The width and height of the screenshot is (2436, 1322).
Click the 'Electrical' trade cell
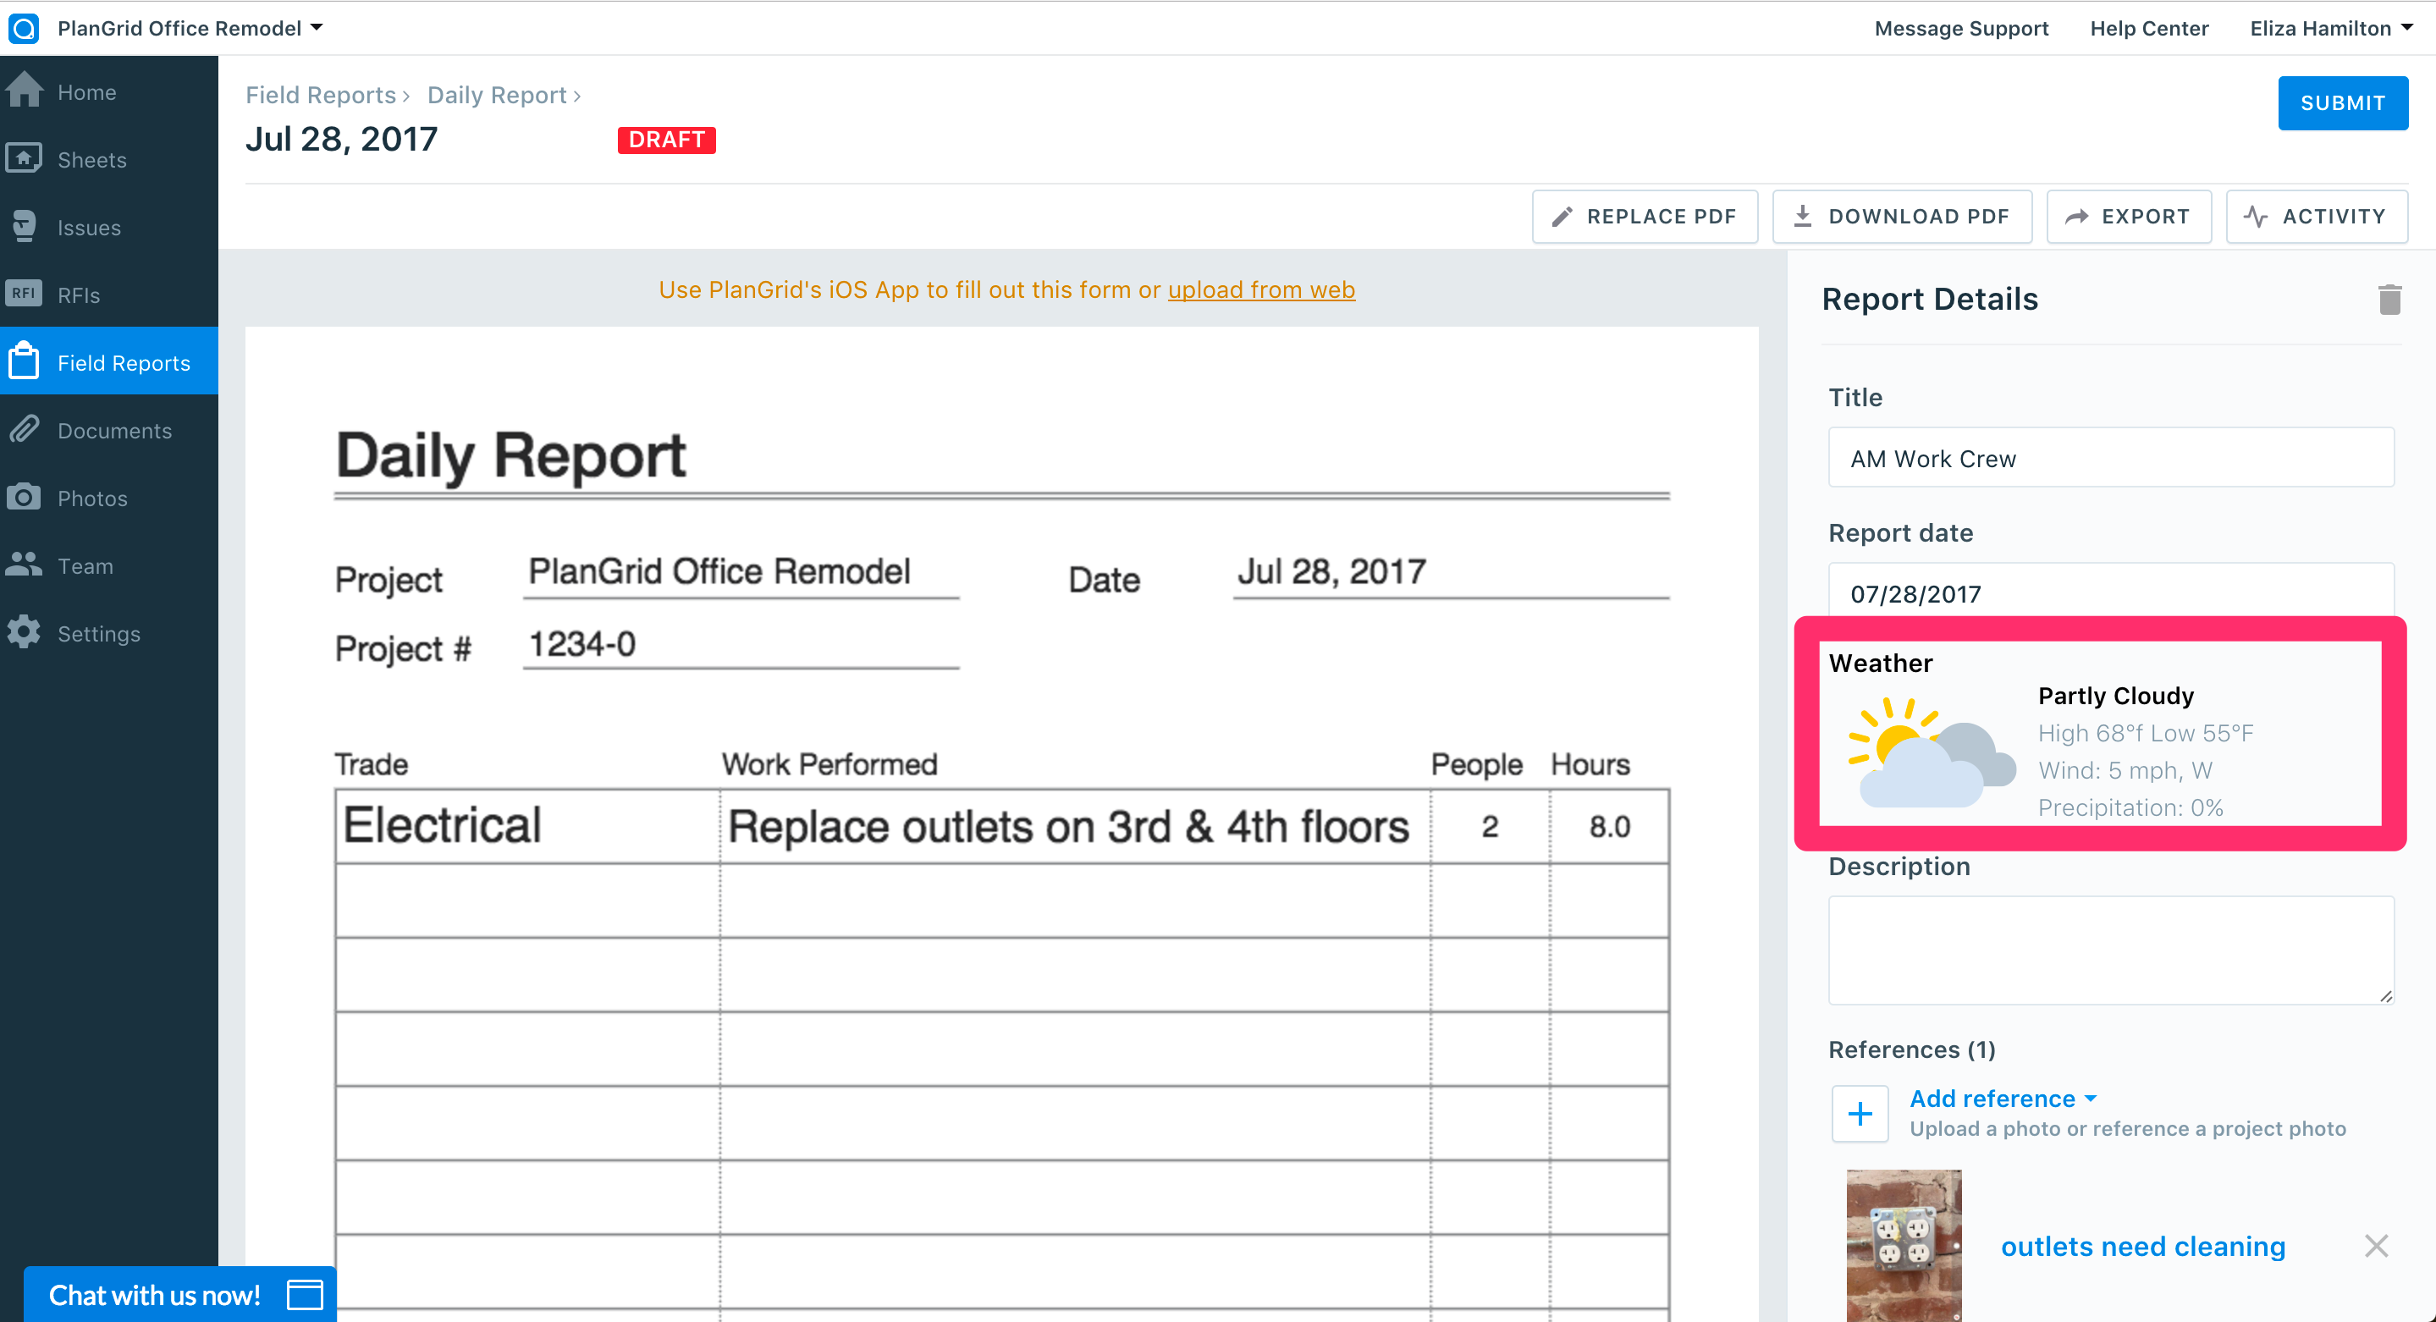click(x=526, y=825)
